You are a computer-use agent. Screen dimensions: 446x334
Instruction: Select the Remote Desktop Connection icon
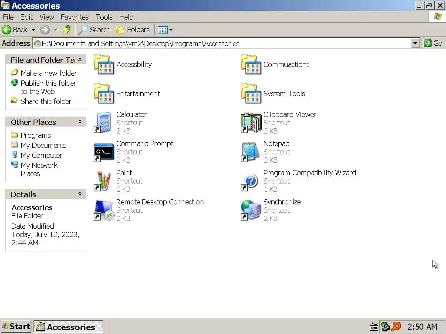(x=104, y=210)
